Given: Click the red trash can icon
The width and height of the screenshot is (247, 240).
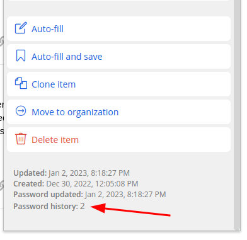Looking at the screenshot, I should click(21, 139).
